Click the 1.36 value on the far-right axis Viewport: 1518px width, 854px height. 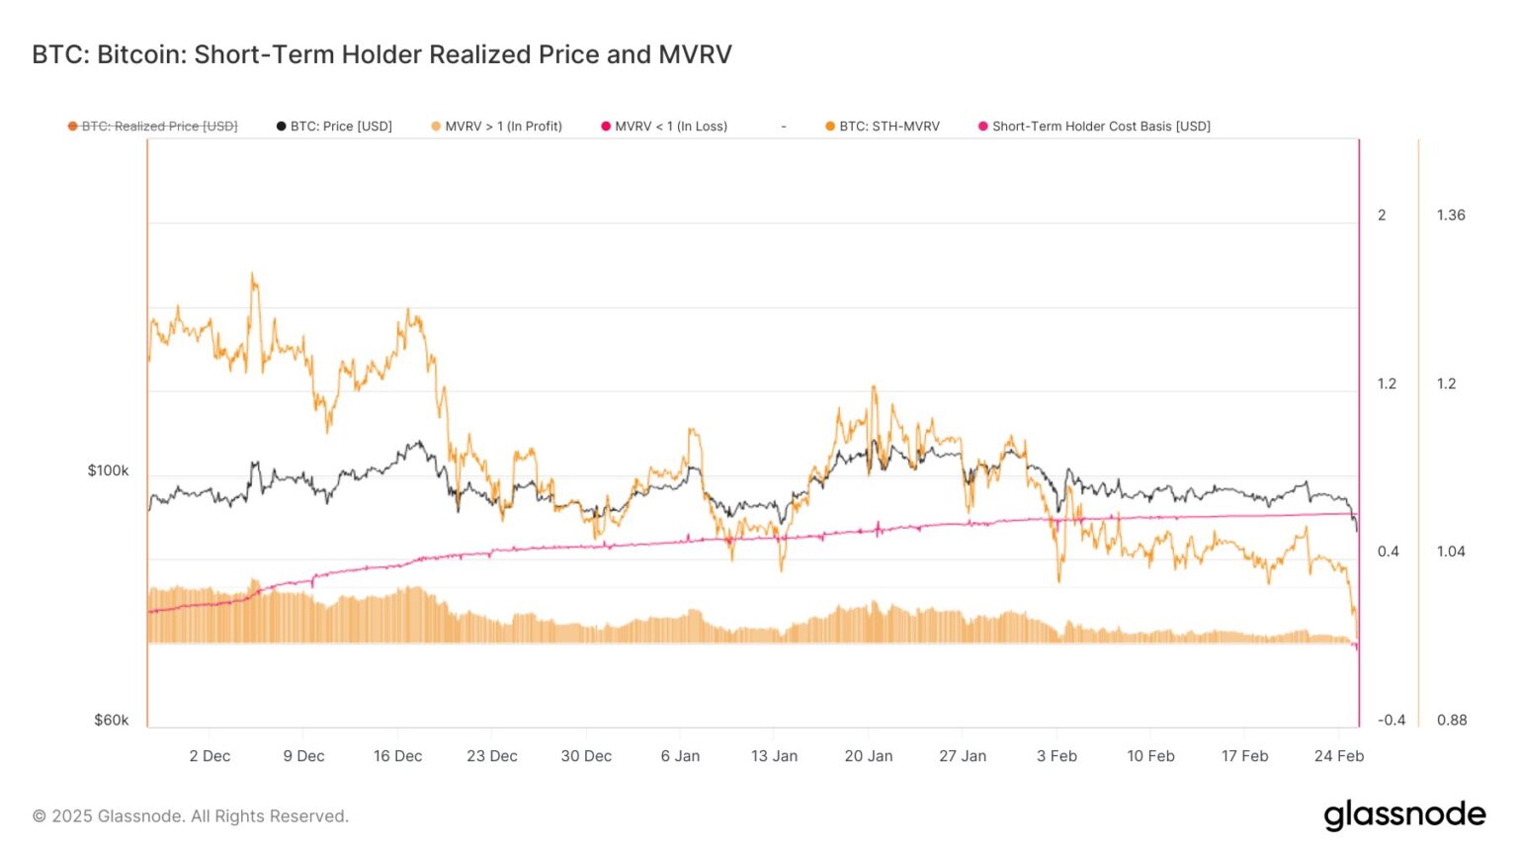click(x=1451, y=215)
